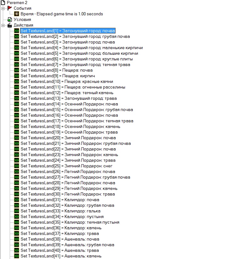Click the variable icon of TexturesLand[19] action
237x259 pixels.
(17, 132)
